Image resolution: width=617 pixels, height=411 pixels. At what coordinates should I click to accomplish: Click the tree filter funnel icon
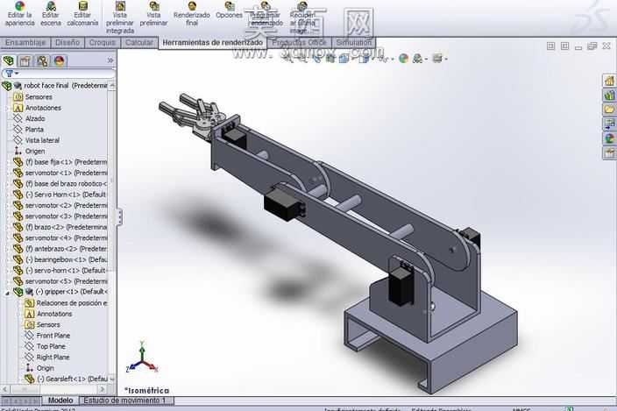(9, 74)
